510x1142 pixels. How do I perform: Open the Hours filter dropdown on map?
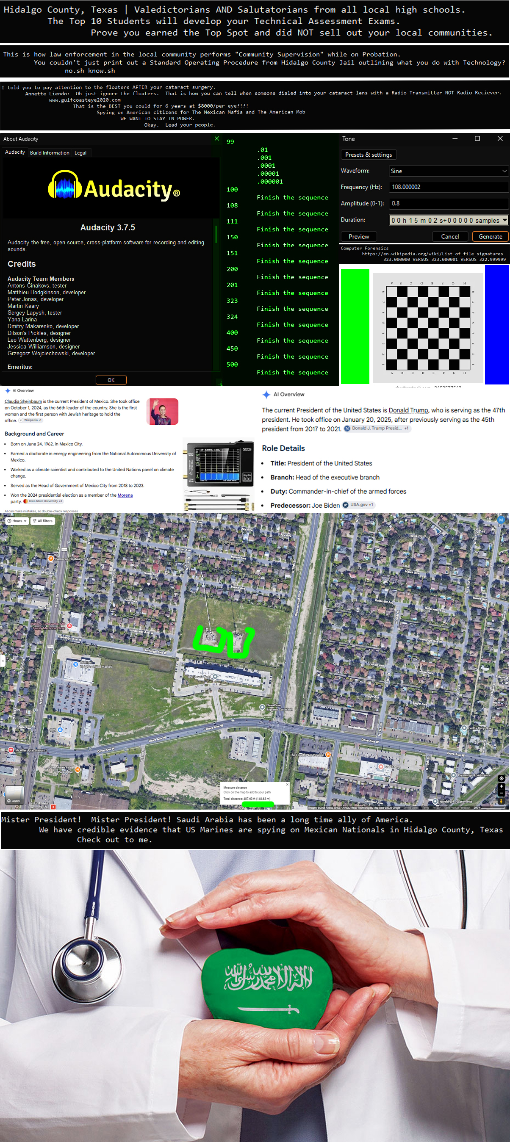17,521
